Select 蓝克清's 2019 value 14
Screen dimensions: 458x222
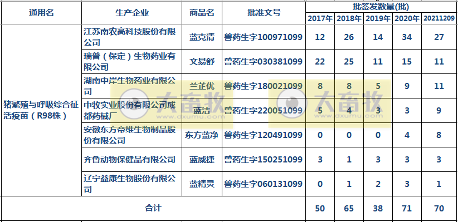[x=378, y=37]
